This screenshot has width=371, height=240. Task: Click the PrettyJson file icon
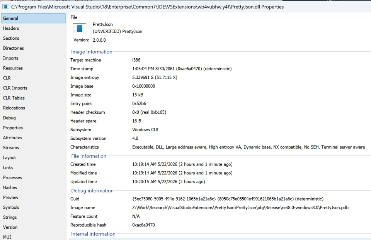point(79,28)
